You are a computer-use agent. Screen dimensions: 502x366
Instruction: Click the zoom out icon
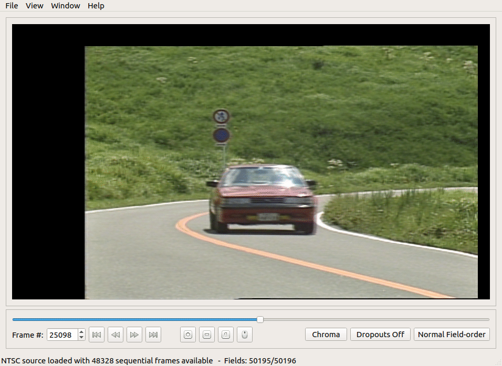(207, 335)
